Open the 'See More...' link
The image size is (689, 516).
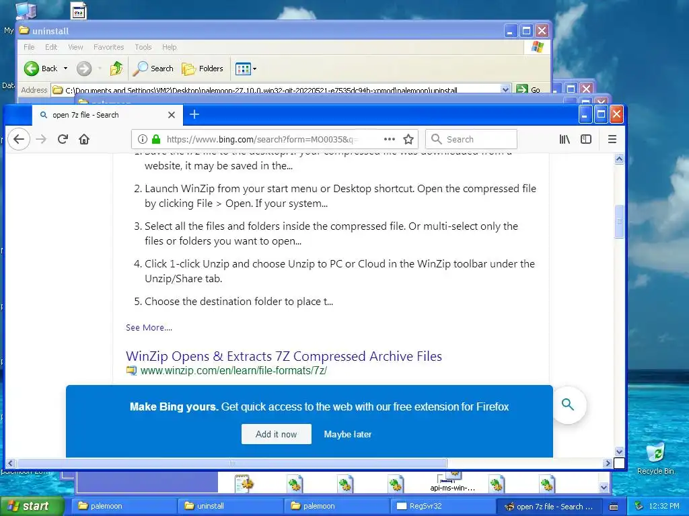(x=149, y=327)
